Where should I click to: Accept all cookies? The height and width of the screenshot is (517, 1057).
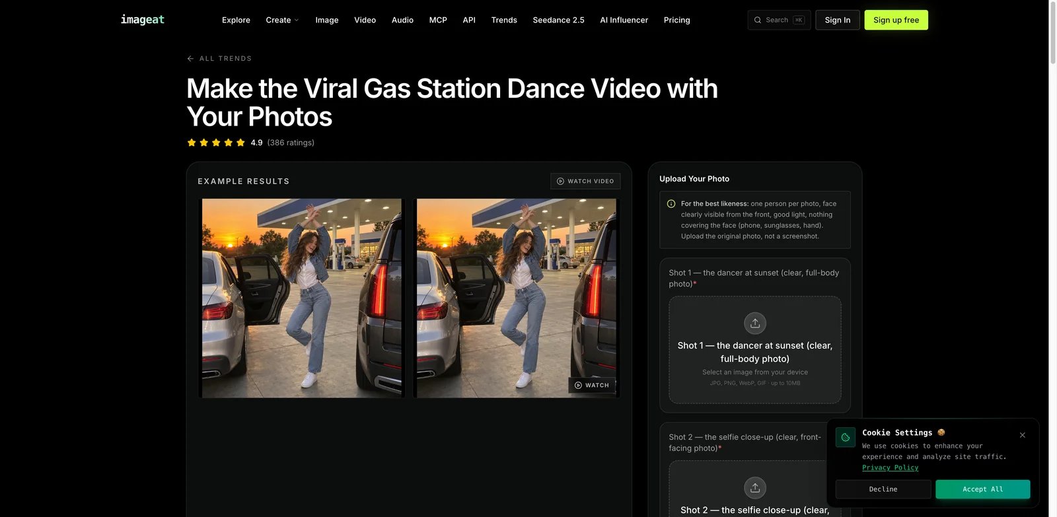click(x=983, y=489)
